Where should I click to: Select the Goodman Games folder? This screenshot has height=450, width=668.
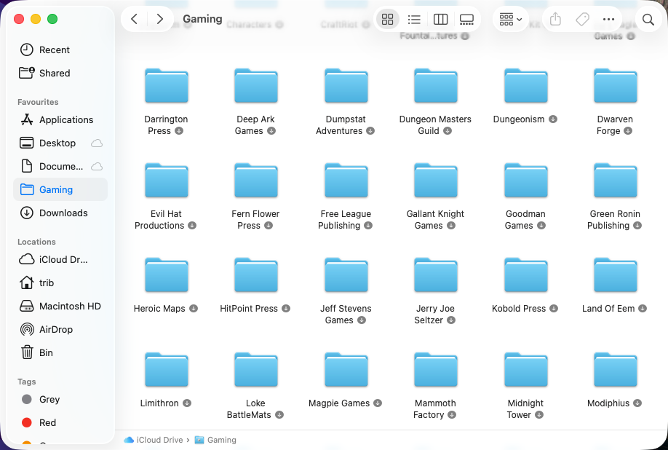525,181
